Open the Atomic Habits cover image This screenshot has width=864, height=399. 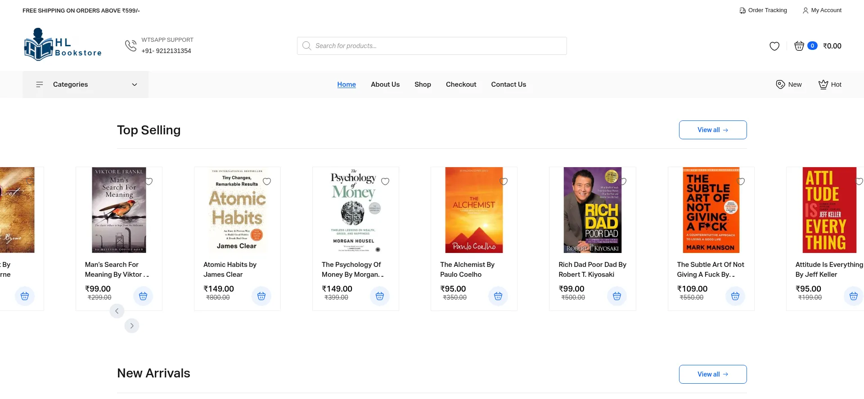coord(237,210)
